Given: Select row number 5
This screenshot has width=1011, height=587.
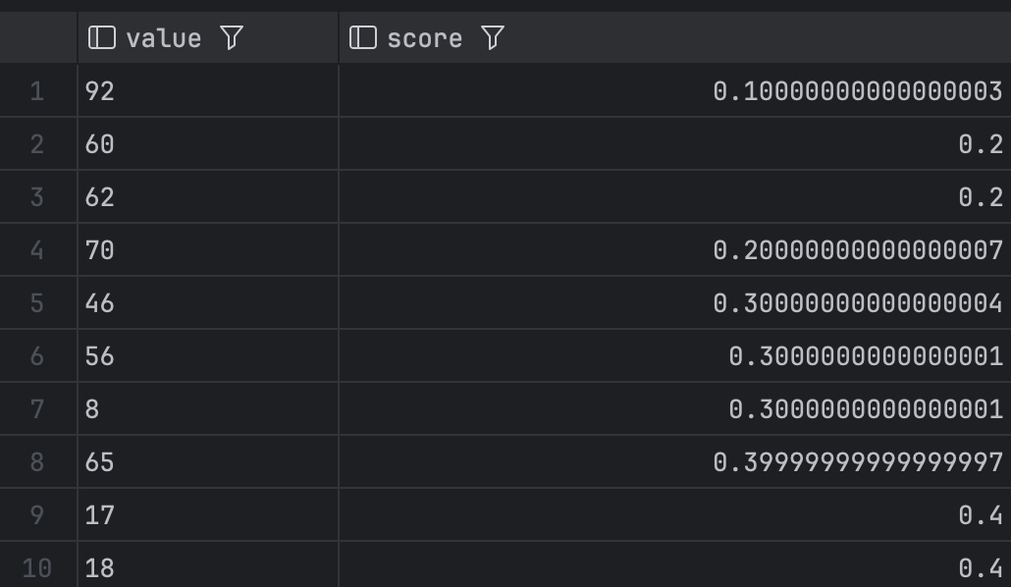Looking at the screenshot, I should coord(37,303).
